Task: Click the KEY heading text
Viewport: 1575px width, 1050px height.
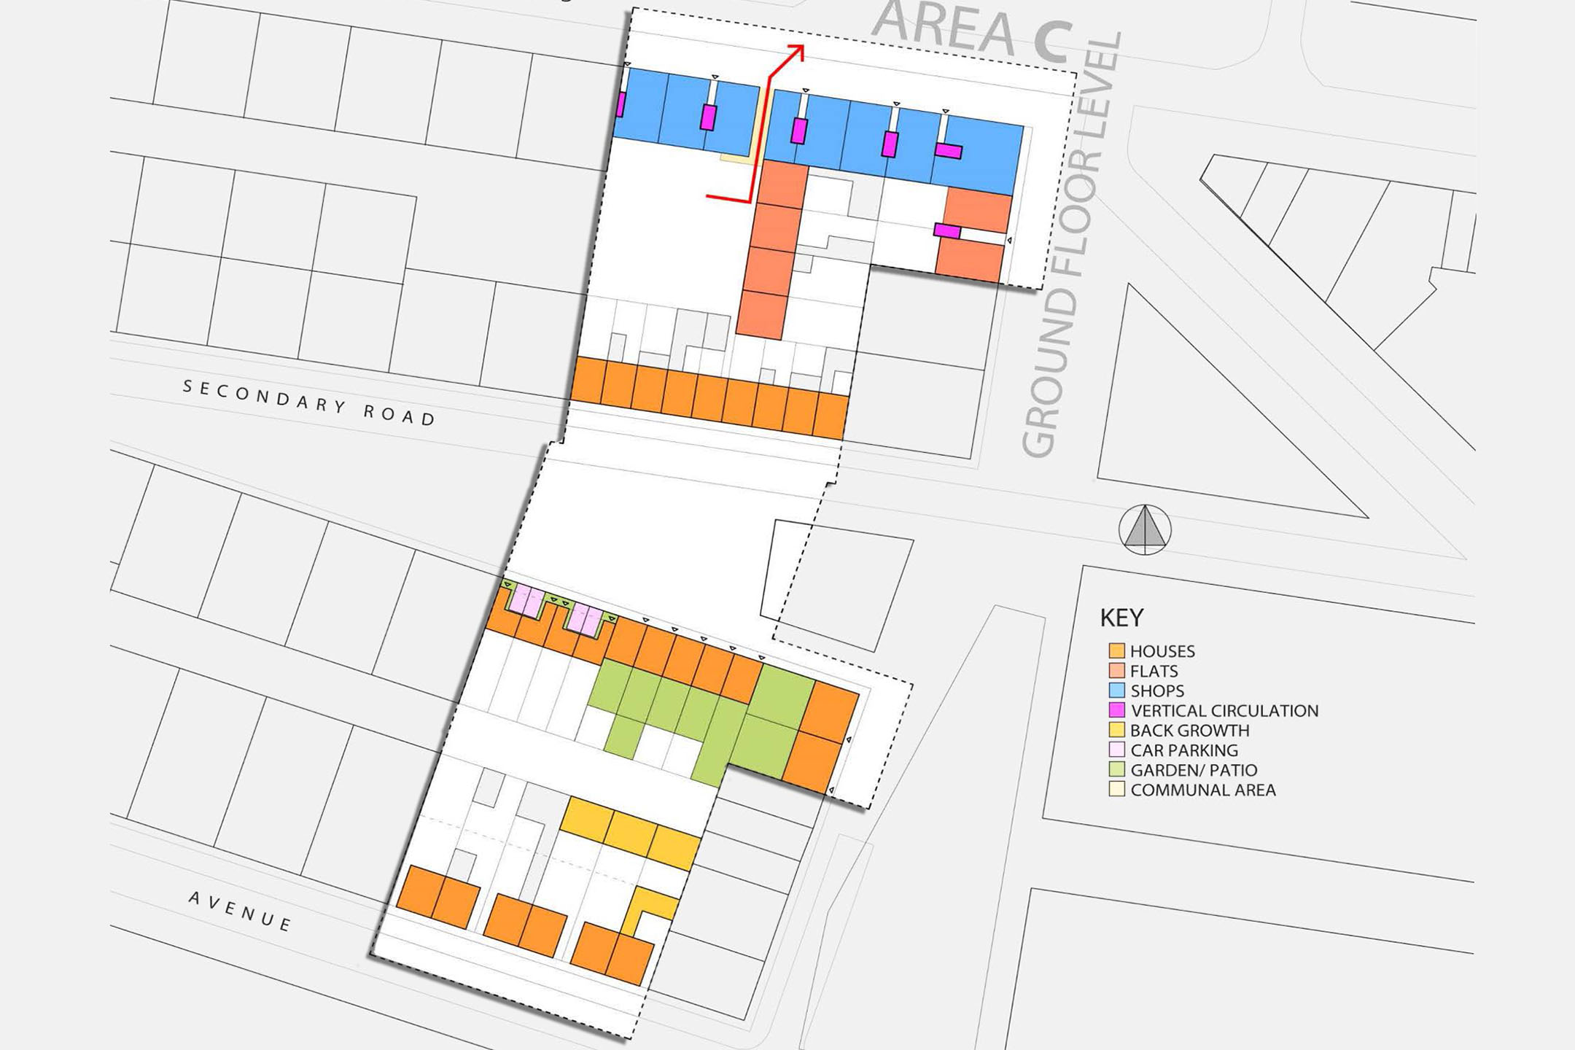Action: [1121, 618]
